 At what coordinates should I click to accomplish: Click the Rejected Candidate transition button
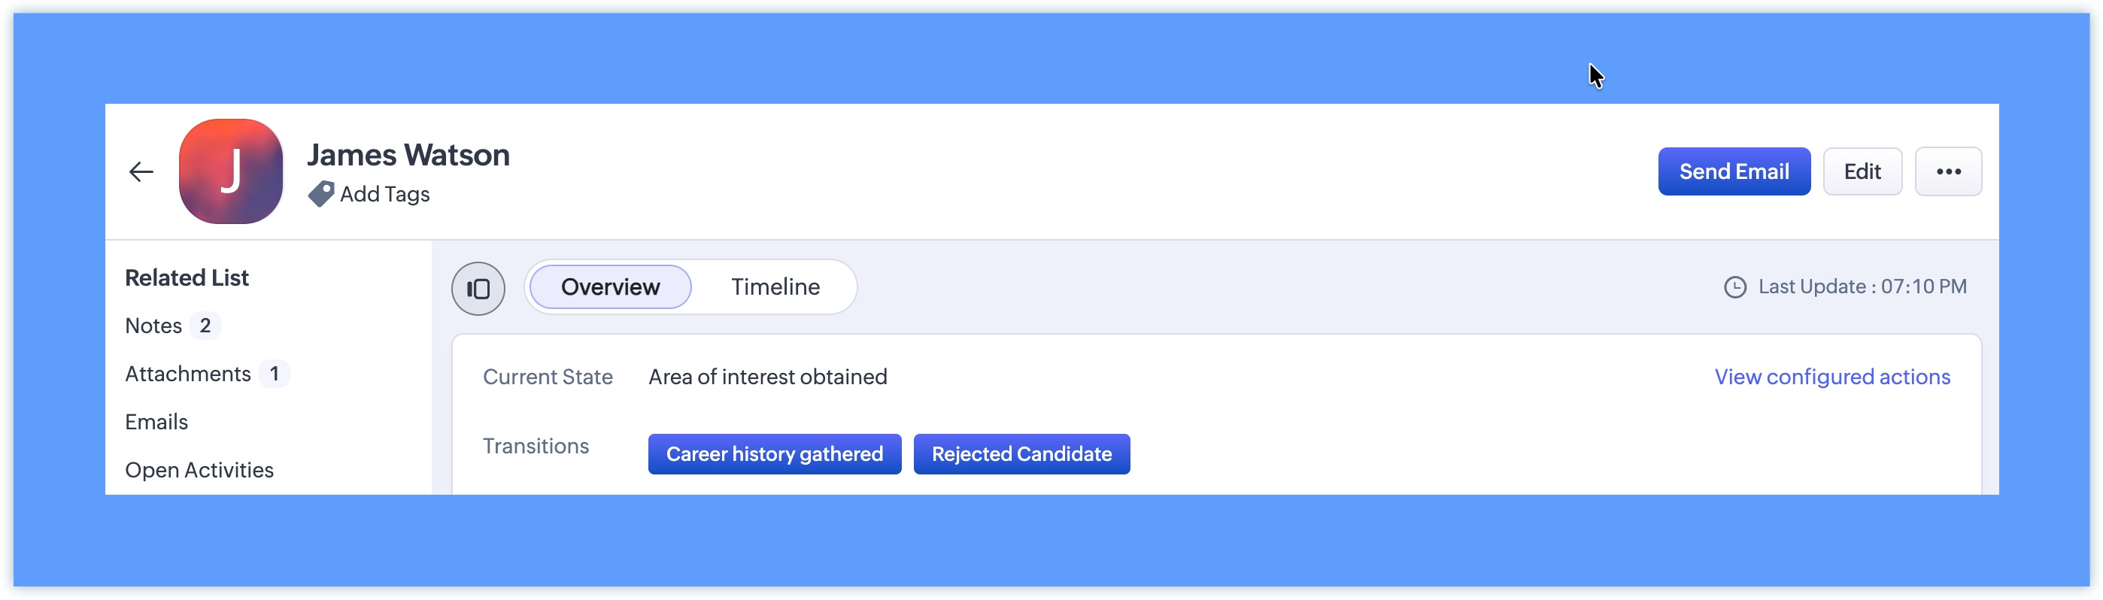pyautogui.click(x=1021, y=454)
